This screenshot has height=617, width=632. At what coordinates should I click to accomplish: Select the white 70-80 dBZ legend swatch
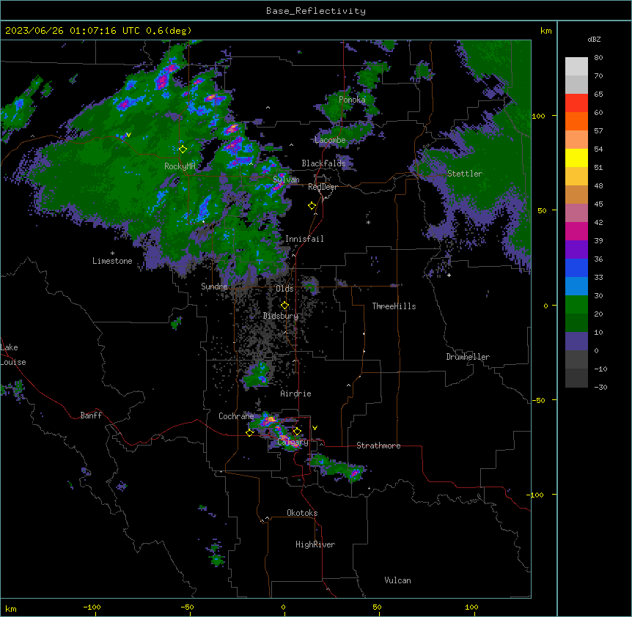[576, 66]
